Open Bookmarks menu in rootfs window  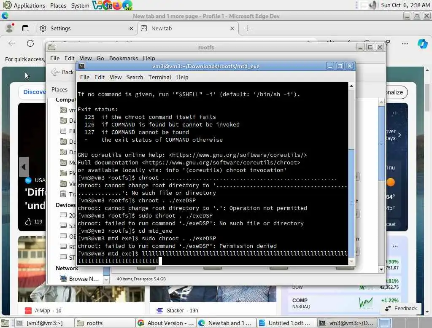pos(124,58)
